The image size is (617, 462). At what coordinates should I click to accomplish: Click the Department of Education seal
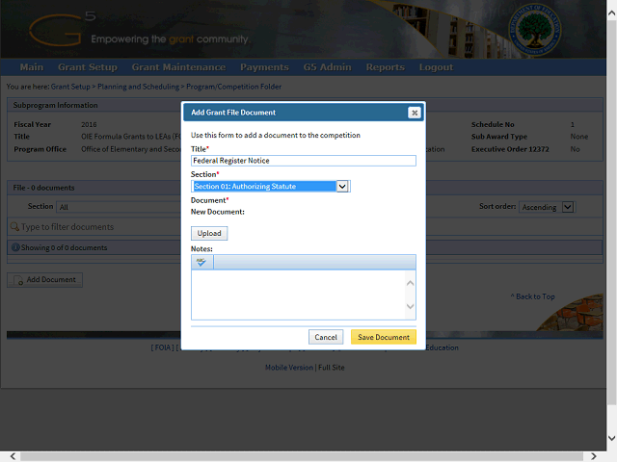click(x=534, y=29)
